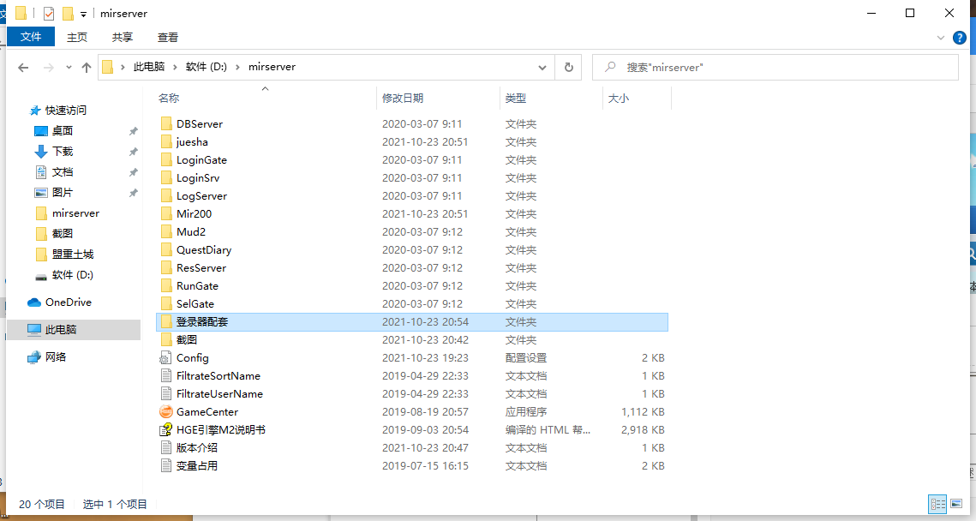The width and height of the screenshot is (976, 521).
Task: Click the Up directory arrow
Action: click(86, 68)
